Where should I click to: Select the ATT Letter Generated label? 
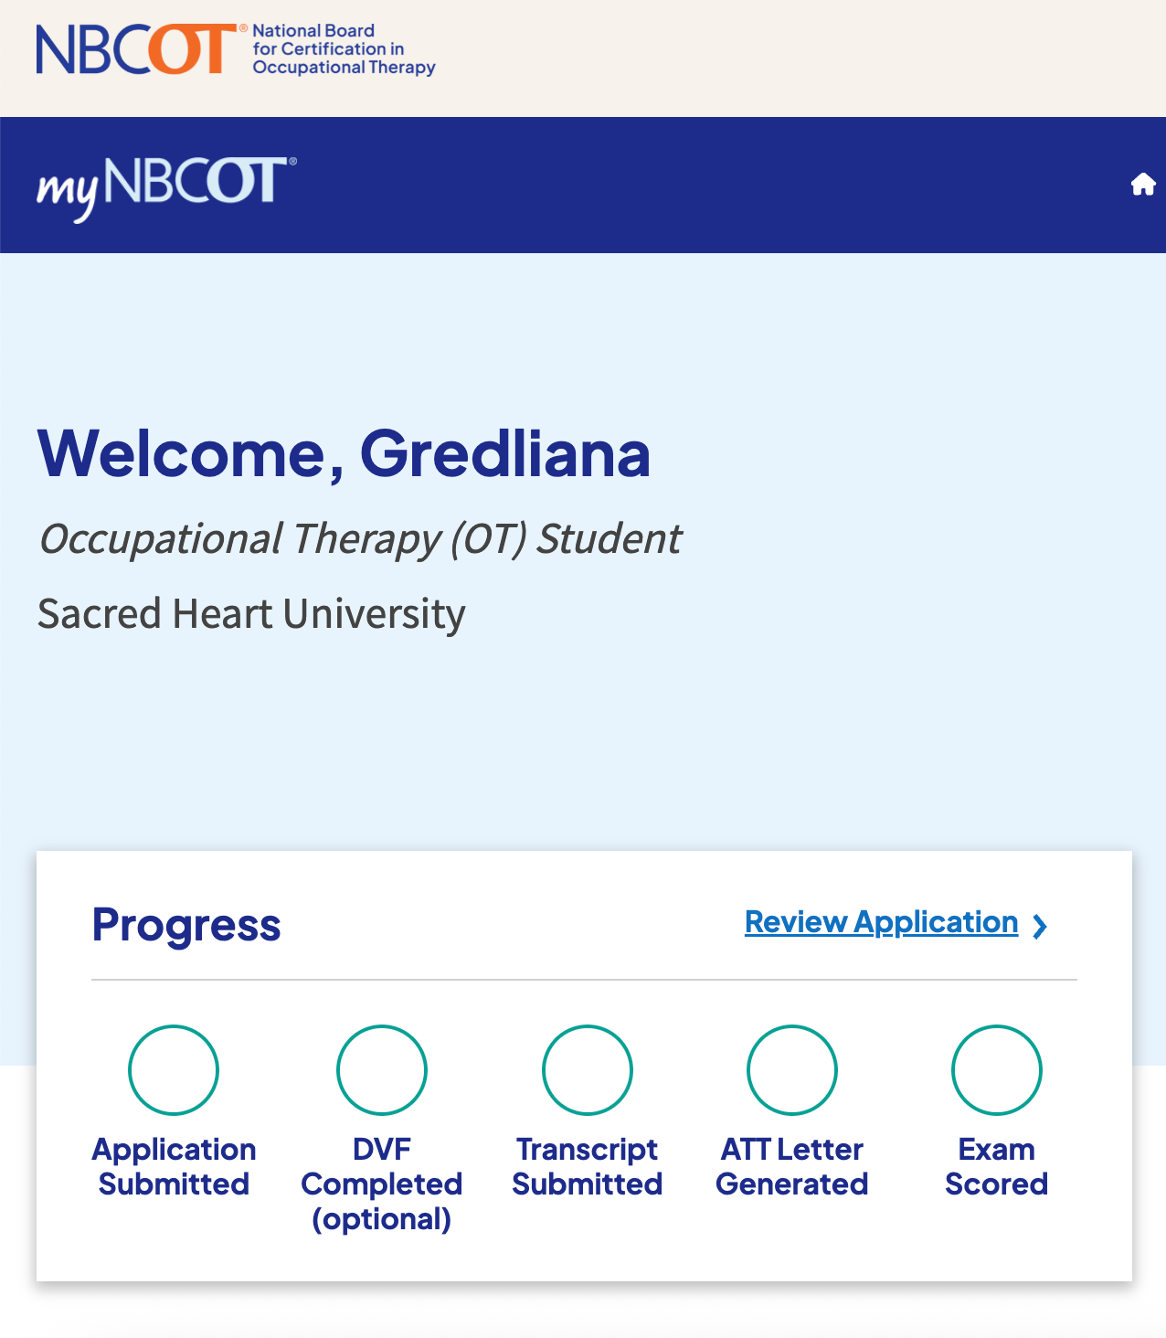(792, 1166)
